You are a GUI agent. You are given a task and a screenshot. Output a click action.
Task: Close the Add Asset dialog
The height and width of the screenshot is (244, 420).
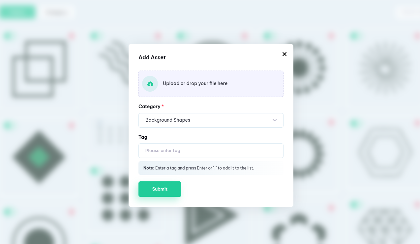click(285, 54)
